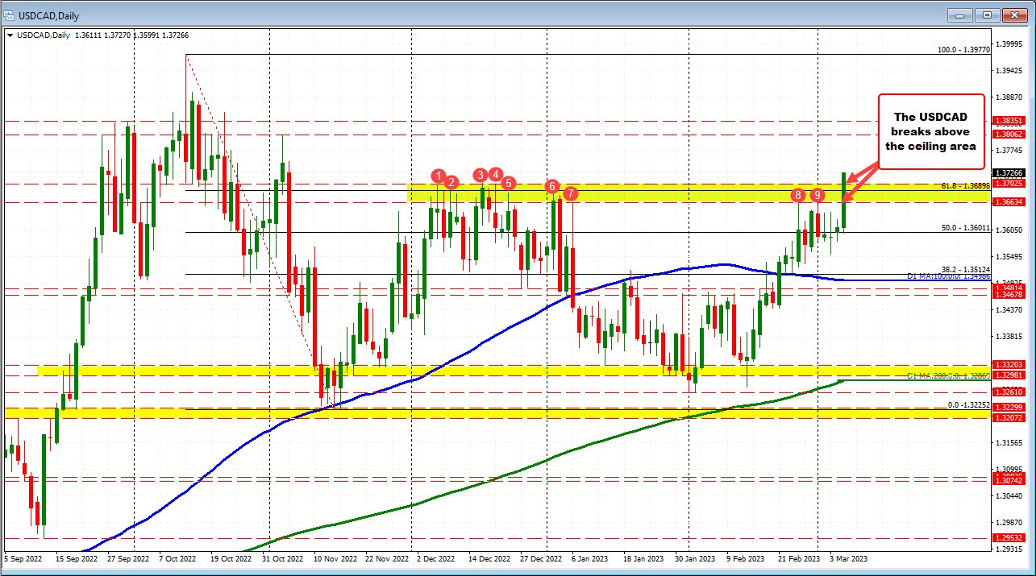Click the red numbered marker 1
Viewport: 1036px width, 576px height.
click(439, 175)
